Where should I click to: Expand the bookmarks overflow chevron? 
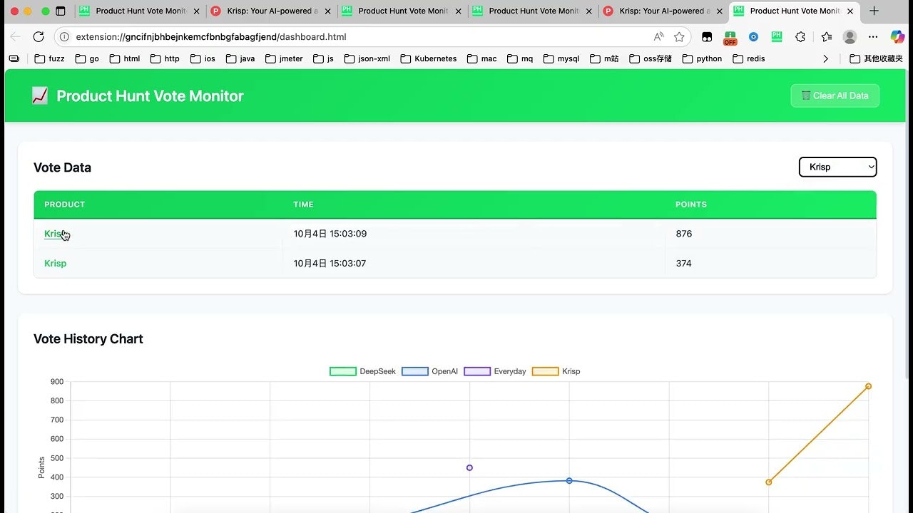click(825, 58)
